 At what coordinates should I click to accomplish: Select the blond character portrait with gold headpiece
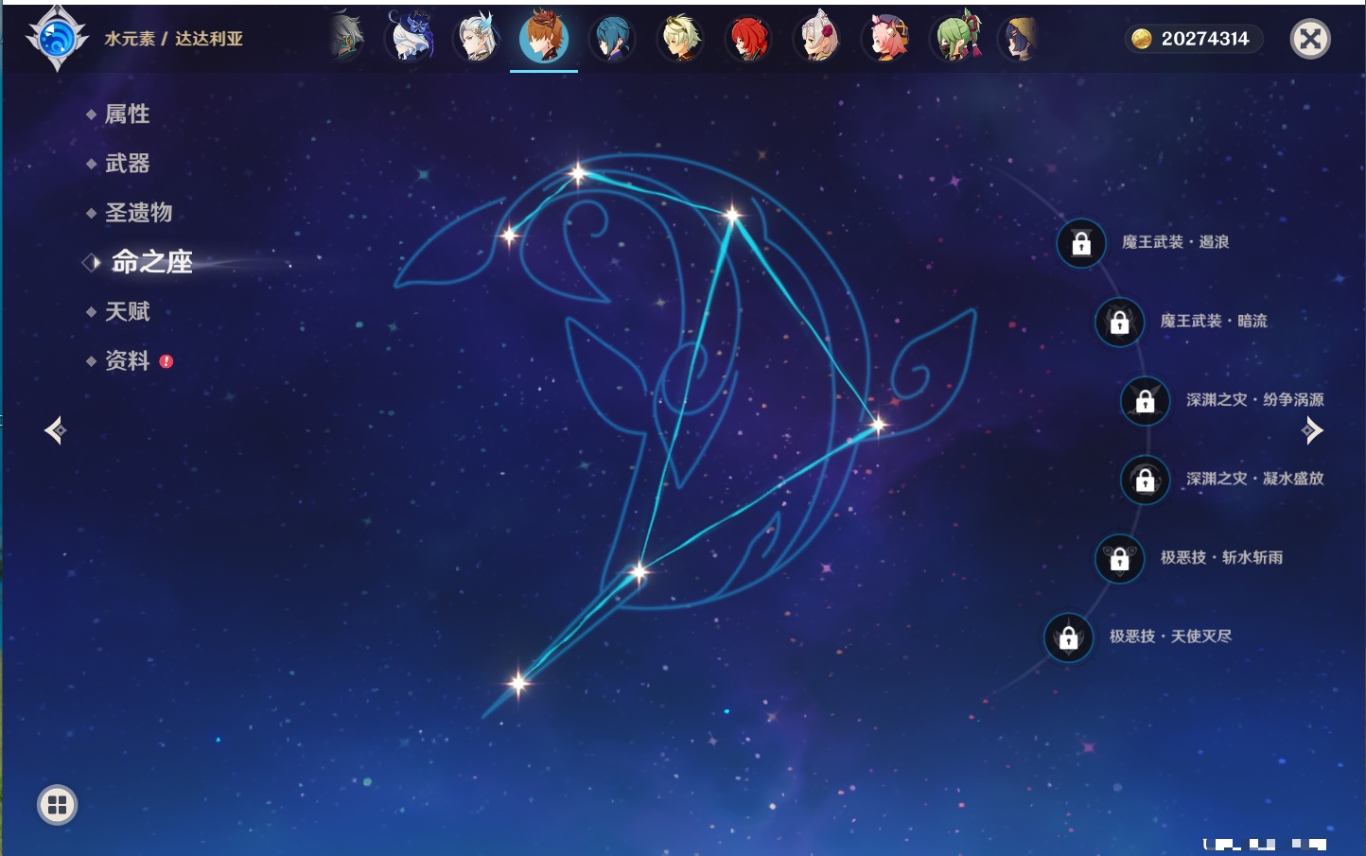(680, 39)
